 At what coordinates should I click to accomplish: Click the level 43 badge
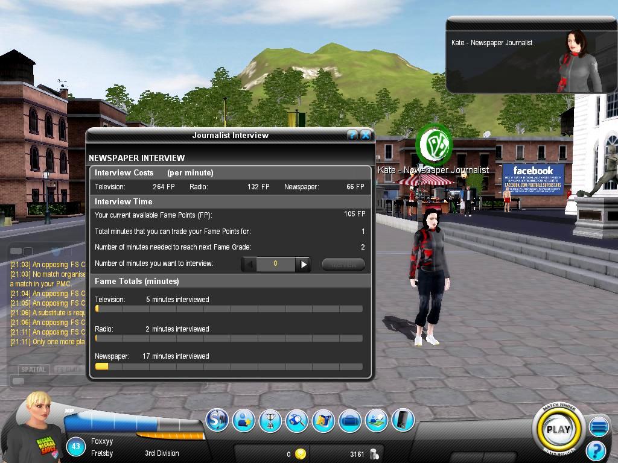[76, 447]
